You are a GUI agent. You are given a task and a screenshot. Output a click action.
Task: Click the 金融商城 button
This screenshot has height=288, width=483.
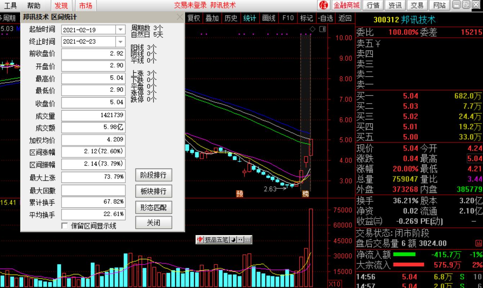click(x=346, y=5)
